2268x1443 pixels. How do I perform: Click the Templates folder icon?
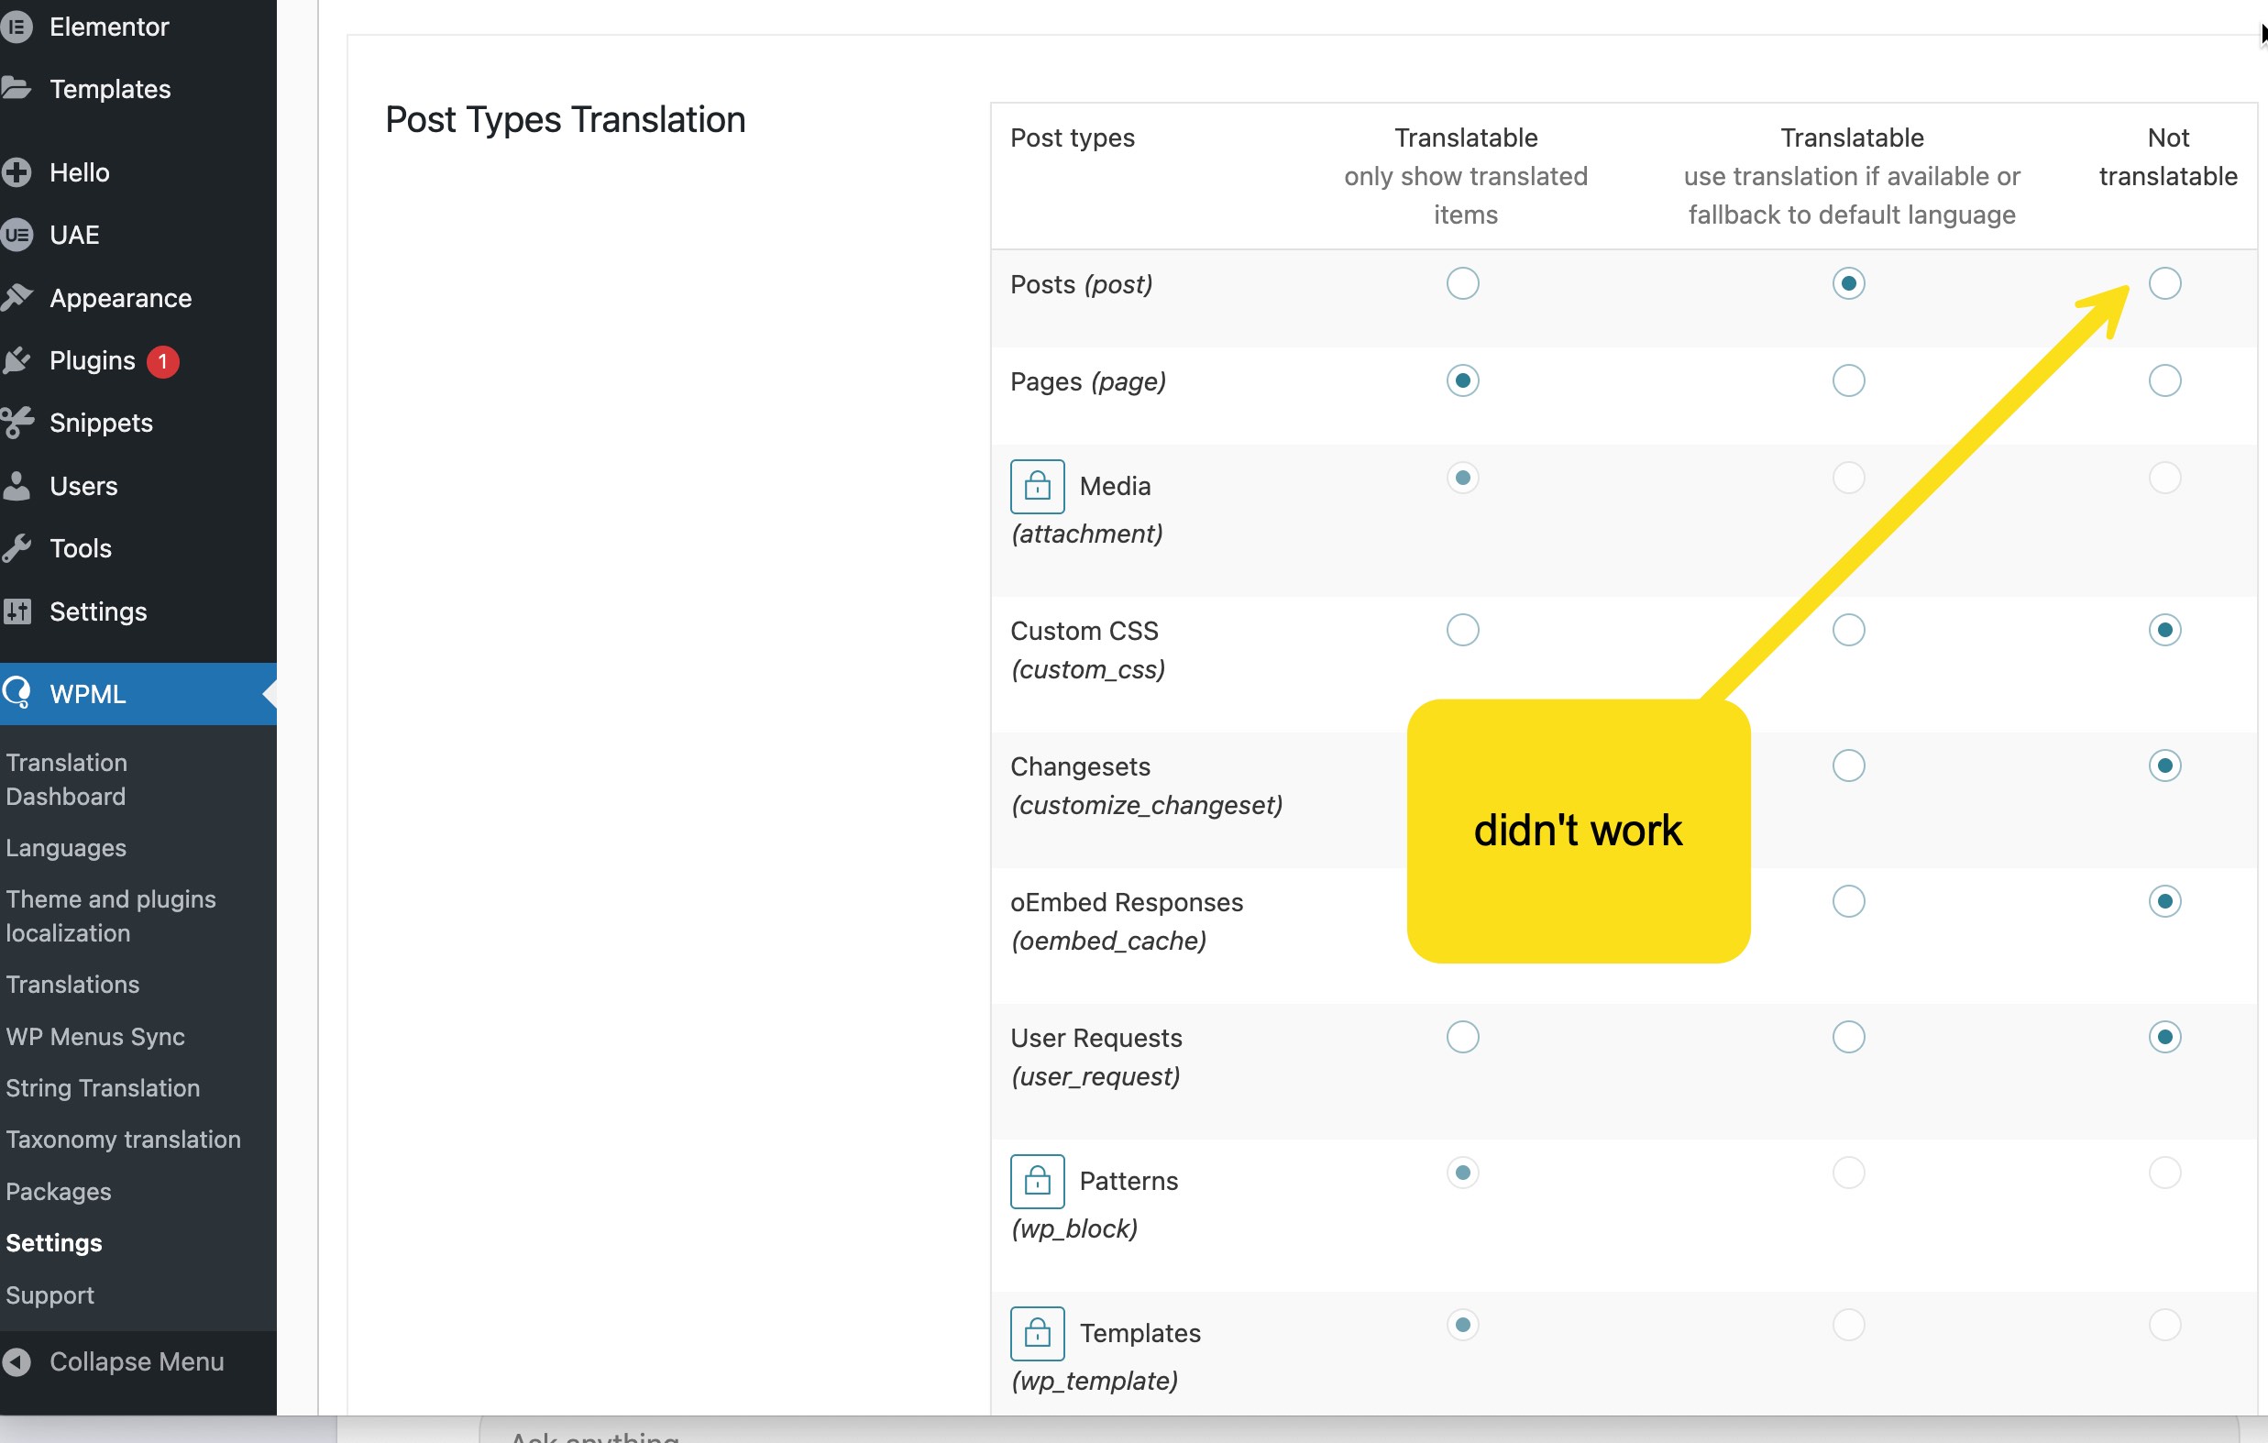coord(16,89)
